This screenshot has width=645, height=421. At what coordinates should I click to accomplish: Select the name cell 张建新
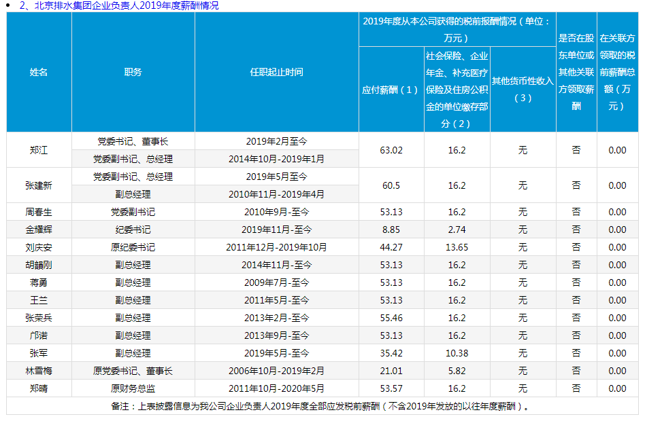point(39,185)
